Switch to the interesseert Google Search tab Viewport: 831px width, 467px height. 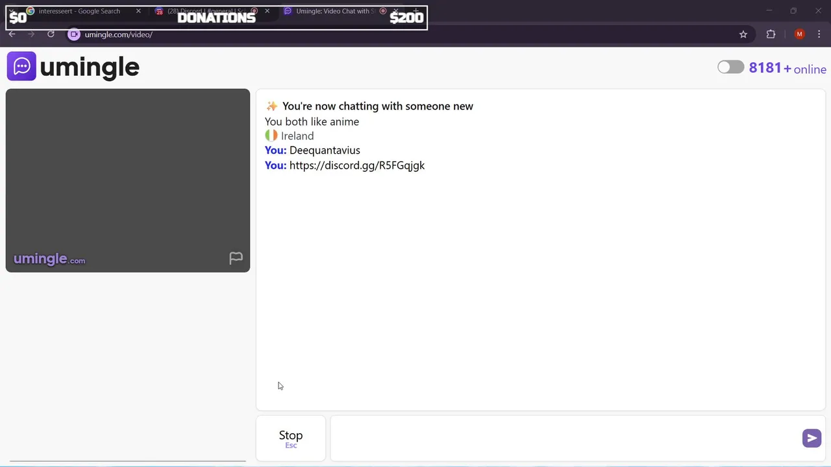[79, 11]
